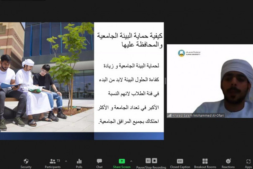Click the signal strength icon beside the speaker name
Image resolution: width=253 pixels, height=169 pixels.
point(170,115)
